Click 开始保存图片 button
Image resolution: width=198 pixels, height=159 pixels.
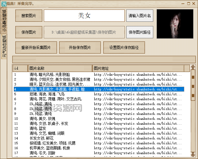click(80, 47)
